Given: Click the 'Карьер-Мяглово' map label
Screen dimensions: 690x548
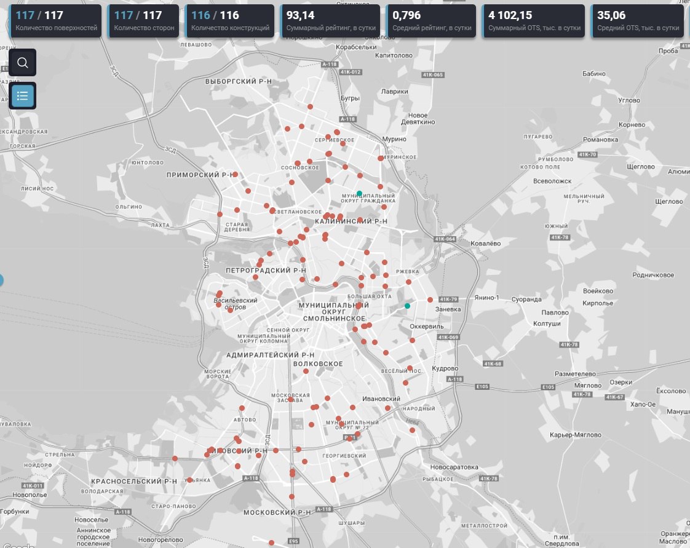Looking at the screenshot, I should point(576,435).
